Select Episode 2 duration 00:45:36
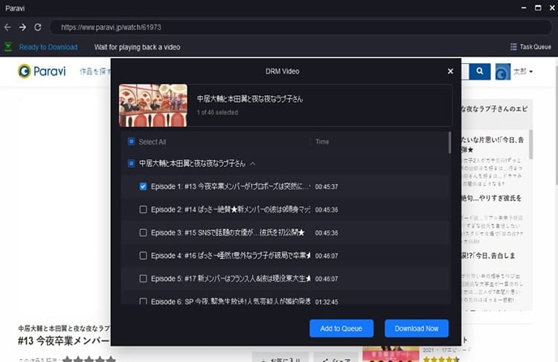Screen dimensions: 558x362 [x=327, y=209]
